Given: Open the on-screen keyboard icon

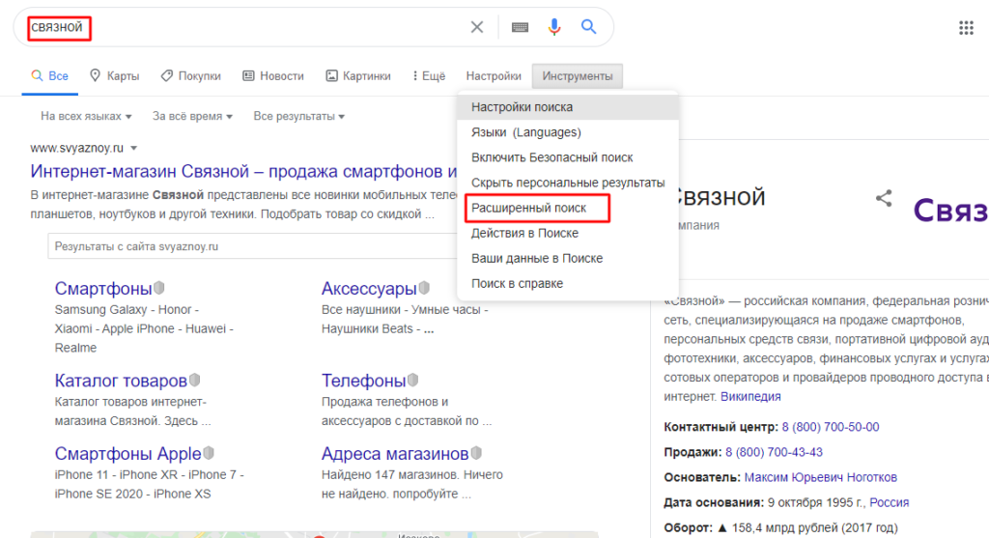Looking at the screenshot, I should (x=520, y=27).
